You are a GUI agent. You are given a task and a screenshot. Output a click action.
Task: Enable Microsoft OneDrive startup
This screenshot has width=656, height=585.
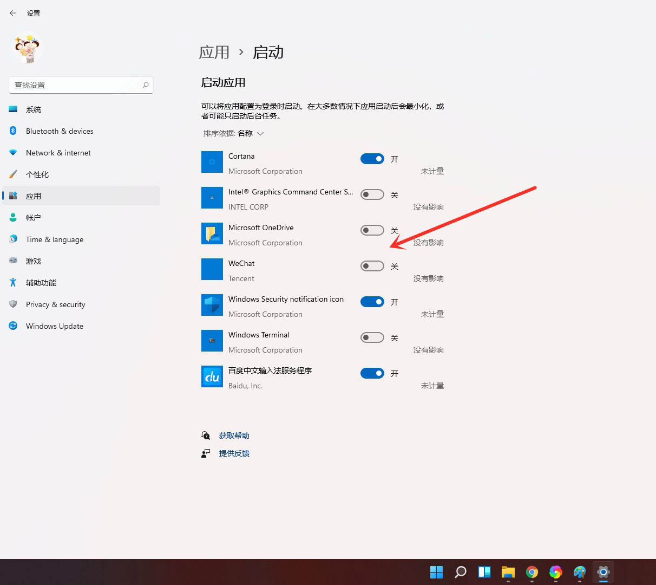(372, 230)
